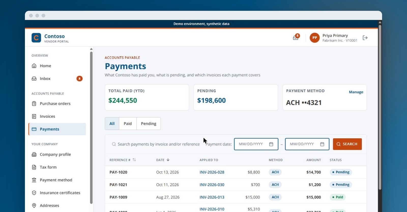Click the Insurance certificates shield icon
407x212 pixels.
coord(34,193)
